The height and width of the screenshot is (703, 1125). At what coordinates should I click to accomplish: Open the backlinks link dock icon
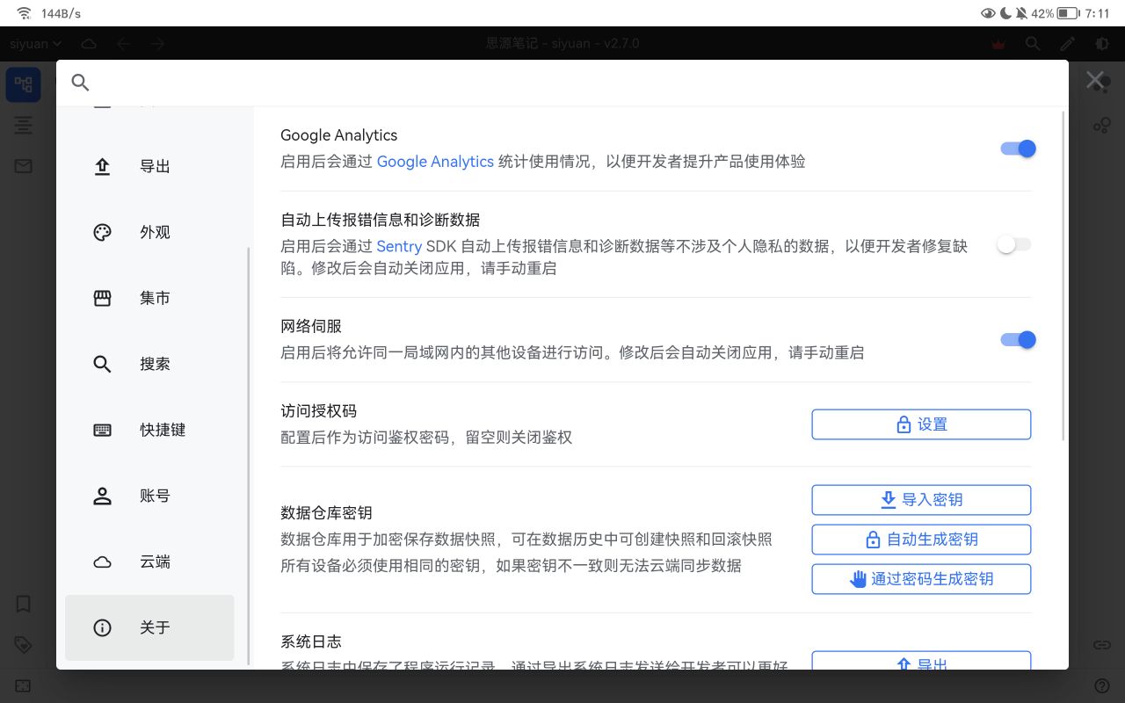pos(1101,644)
